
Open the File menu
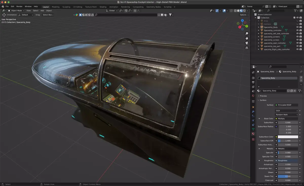coord(7,6)
